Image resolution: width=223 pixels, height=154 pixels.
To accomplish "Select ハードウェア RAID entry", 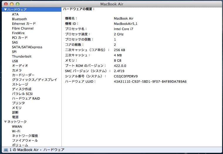I will pyautogui.click(x=26, y=98).
